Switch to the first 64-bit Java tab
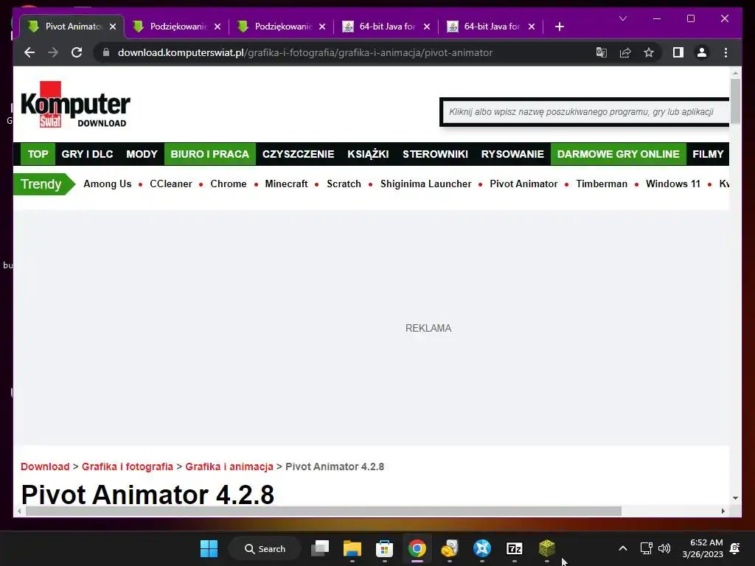This screenshot has width=755, height=566. [x=386, y=27]
